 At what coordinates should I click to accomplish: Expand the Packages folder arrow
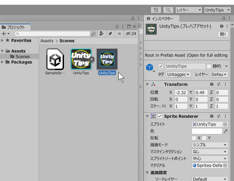2,62
